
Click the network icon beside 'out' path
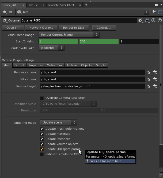pos(19,12)
